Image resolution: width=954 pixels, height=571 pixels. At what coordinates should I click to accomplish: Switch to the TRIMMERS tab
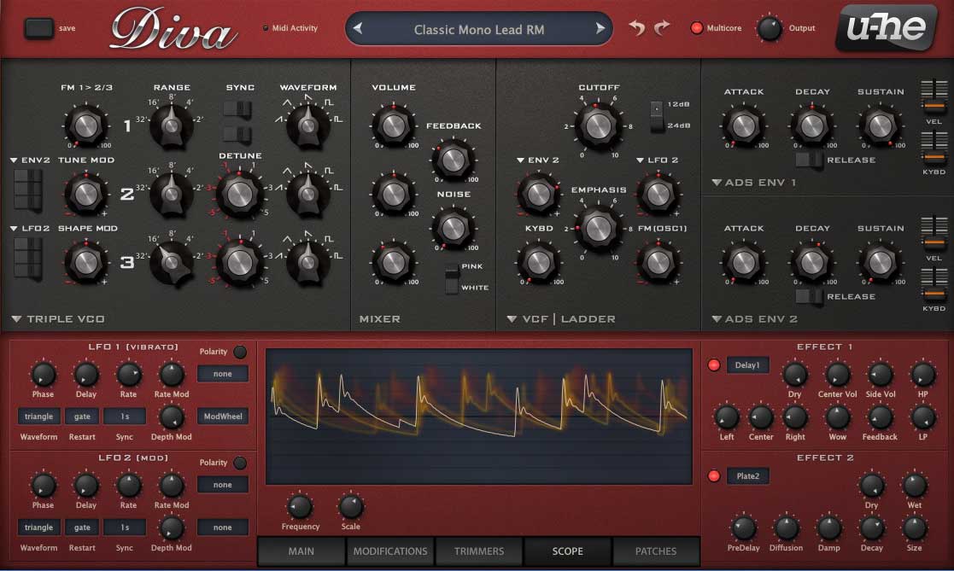pos(479,551)
